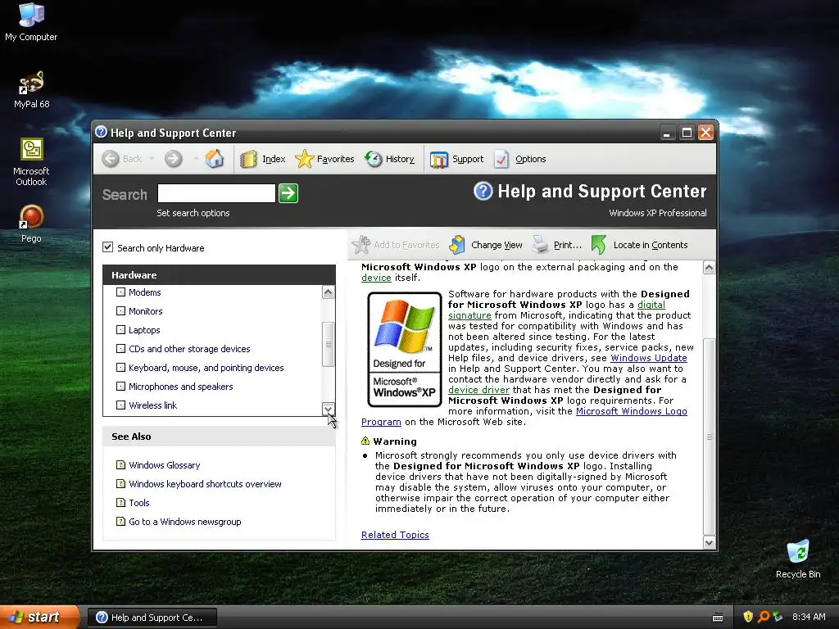
Task: Expand Keyboard, mouse, and pointing devices
Action: point(121,368)
